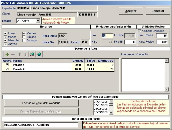This screenshot has width=172, height=130.
Task: Click the Llegada column header
Action: (x=78, y=61)
